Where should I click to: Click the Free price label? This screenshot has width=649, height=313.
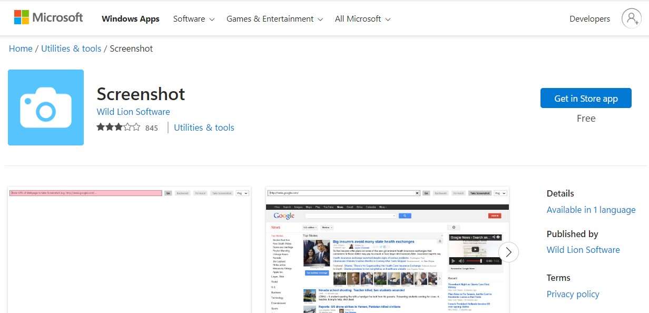pos(586,119)
